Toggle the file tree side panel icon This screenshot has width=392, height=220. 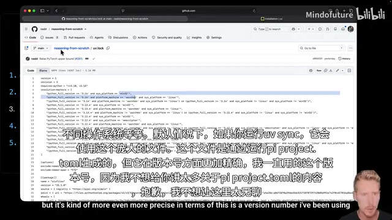(26, 48)
